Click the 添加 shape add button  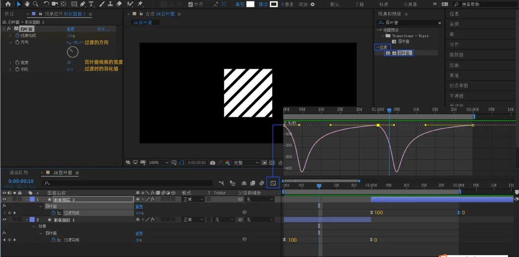tap(312, 5)
